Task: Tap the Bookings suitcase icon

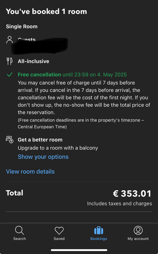Action: (x=98, y=230)
